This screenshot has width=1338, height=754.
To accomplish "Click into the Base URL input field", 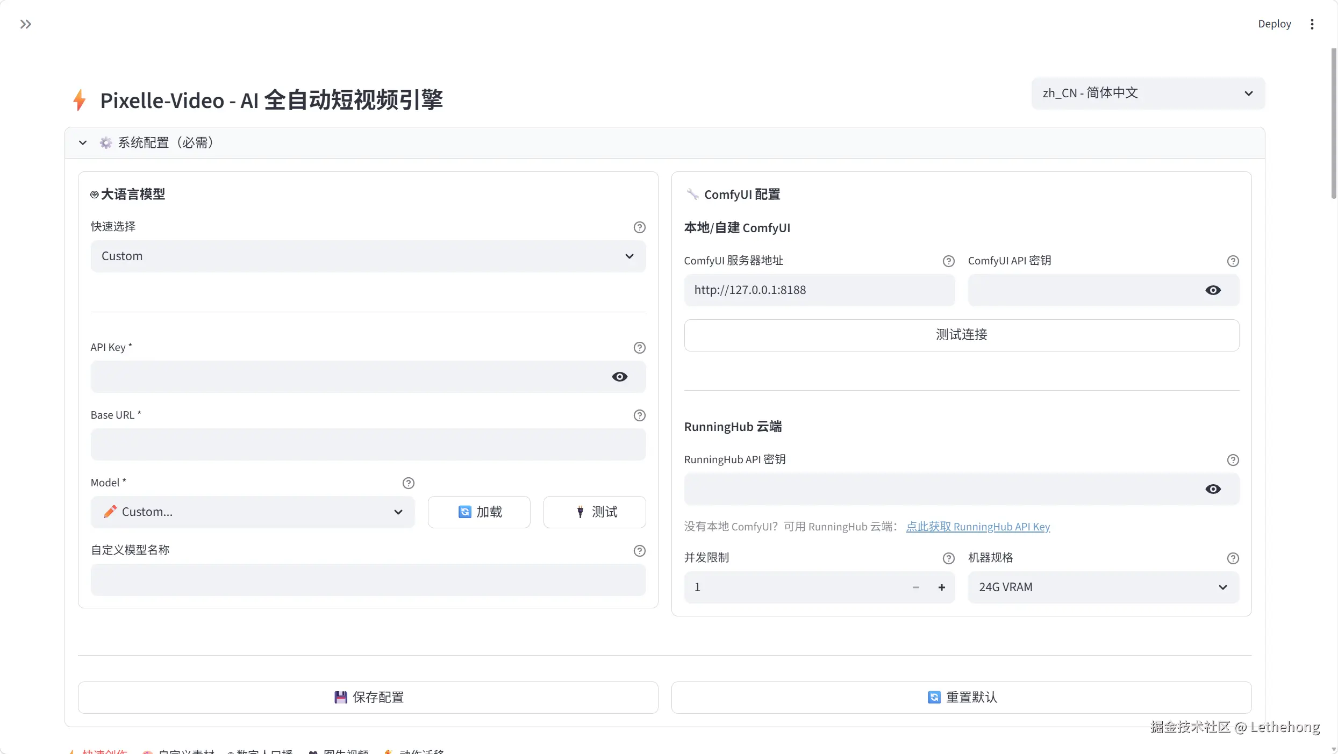I will click(368, 444).
